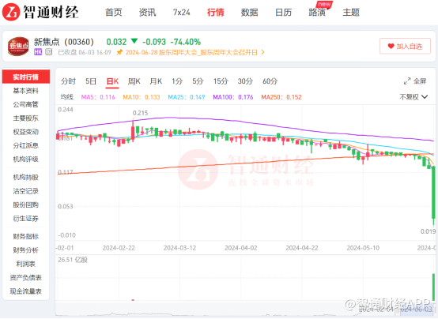Click the pin icon before shareholder meeting notice
438x319 pixels.
[119, 52]
